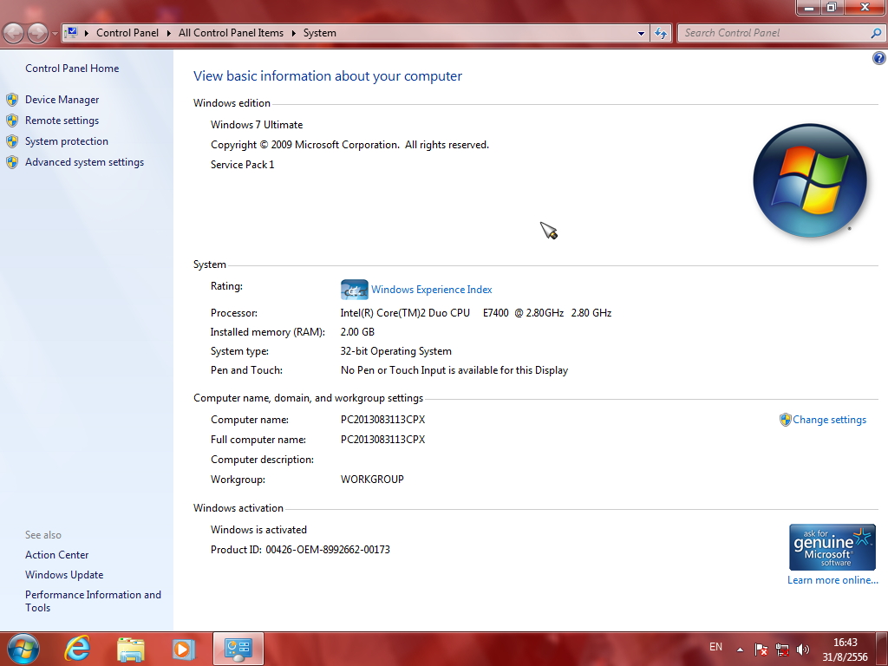Open Device Manager link
The image size is (888, 666).
(62, 100)
